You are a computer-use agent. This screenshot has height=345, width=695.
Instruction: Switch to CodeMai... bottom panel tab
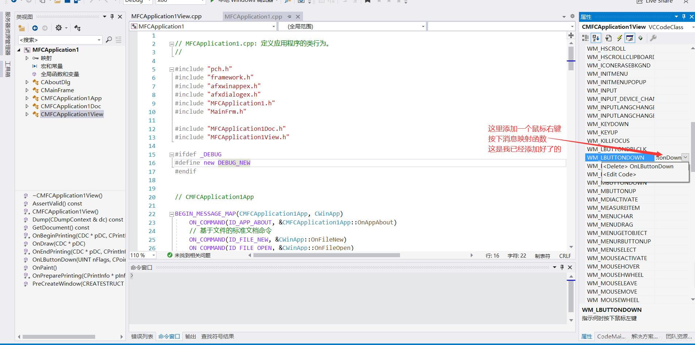pos(611,336)
